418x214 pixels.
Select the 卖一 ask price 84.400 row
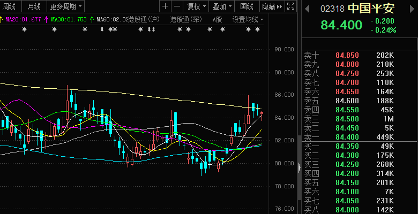click(354, 137)
